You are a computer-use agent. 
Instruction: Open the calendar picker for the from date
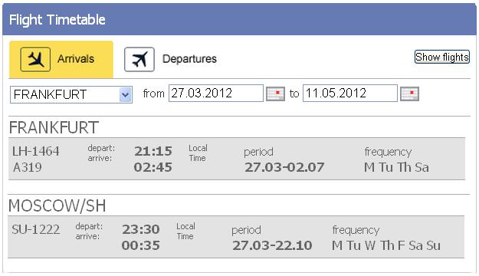pos(275,94)
